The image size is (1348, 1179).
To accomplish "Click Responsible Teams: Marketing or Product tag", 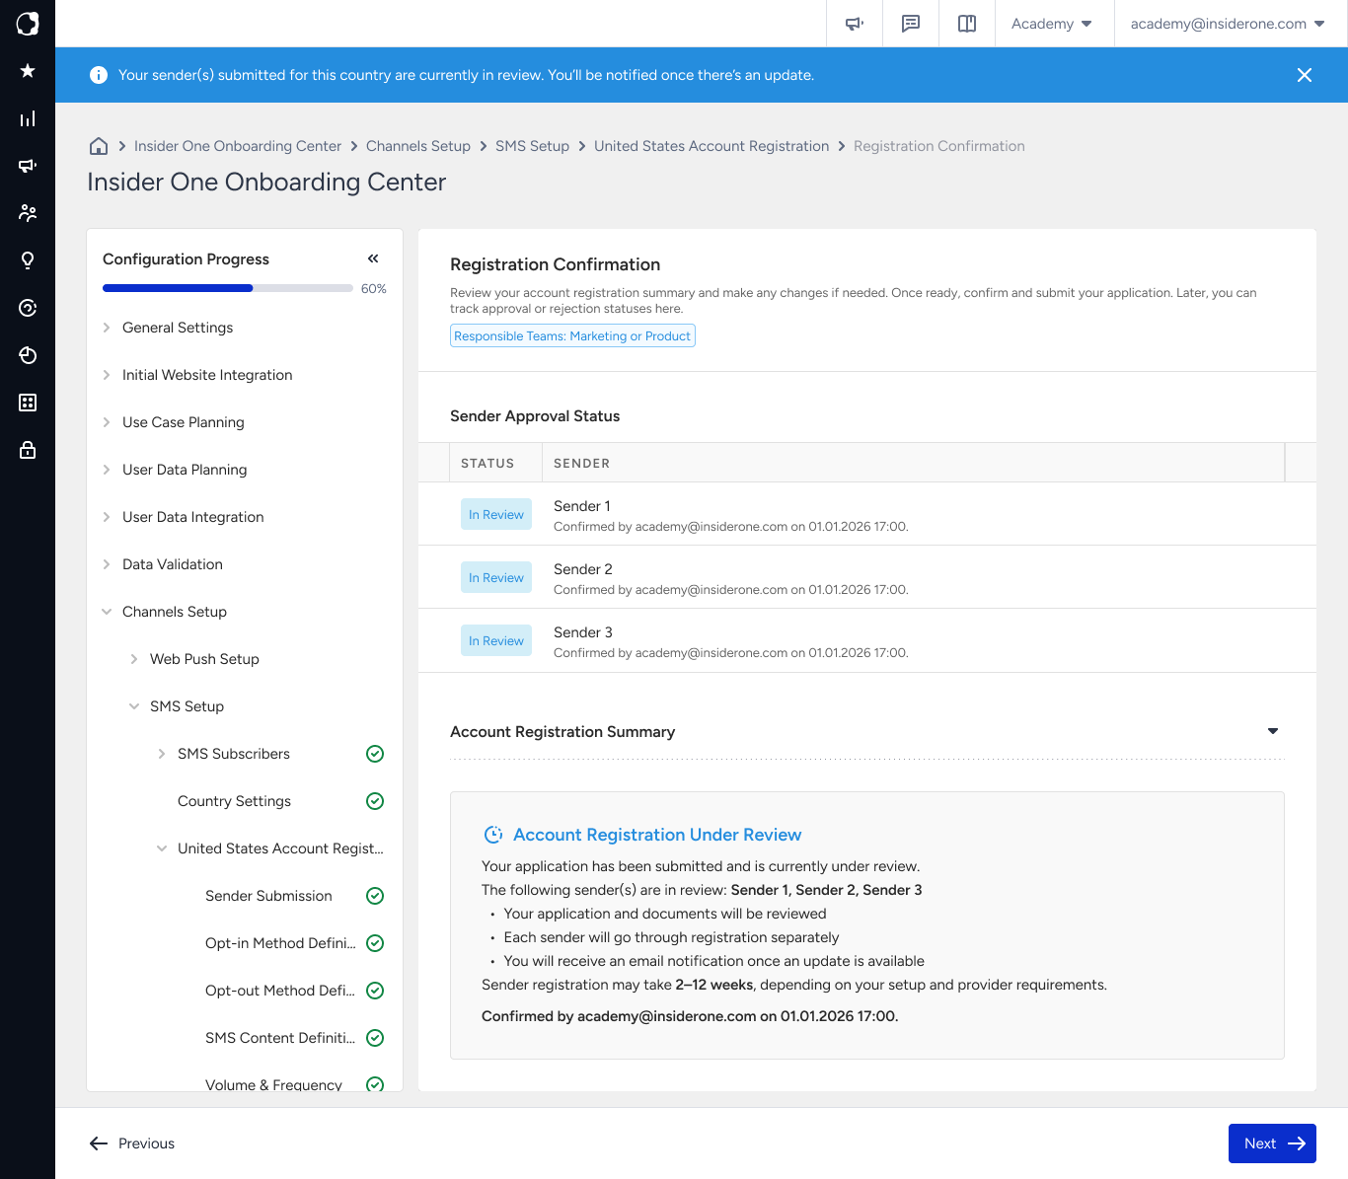I will [x=572, y=335].
